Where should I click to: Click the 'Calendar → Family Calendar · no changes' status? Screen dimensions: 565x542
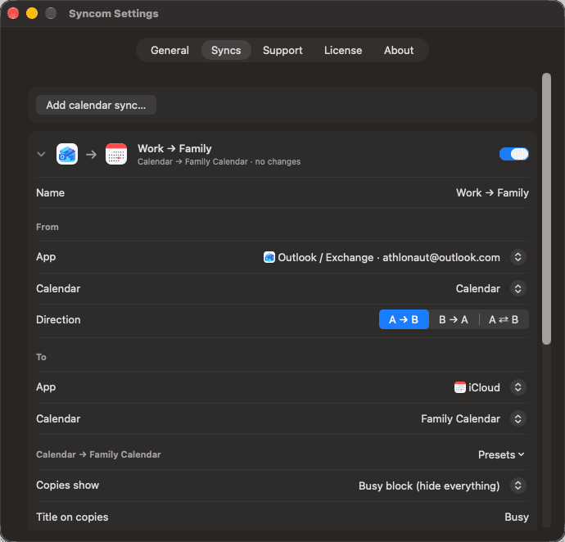[x=219, y=162]
